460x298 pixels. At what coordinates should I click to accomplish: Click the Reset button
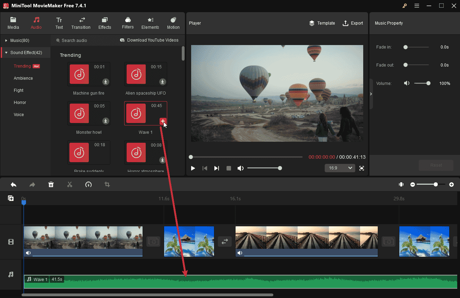pos(436,165)
